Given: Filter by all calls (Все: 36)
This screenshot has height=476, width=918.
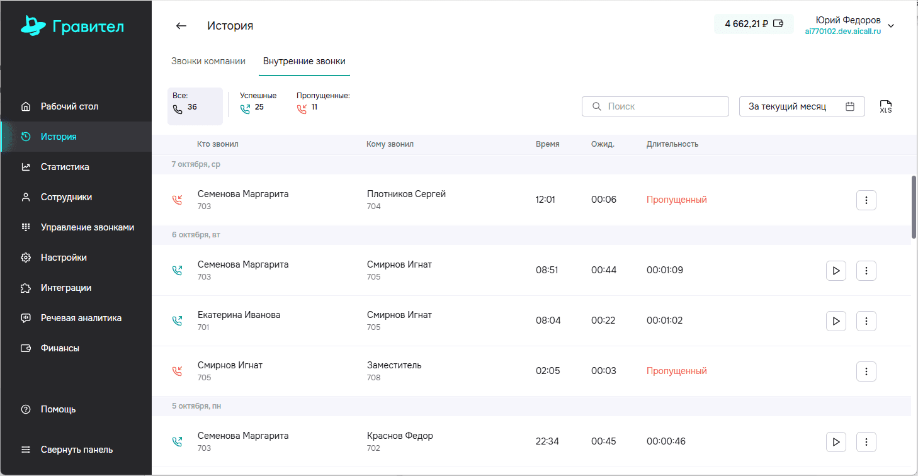Looking at the screenshot, I should coord(195,106).
